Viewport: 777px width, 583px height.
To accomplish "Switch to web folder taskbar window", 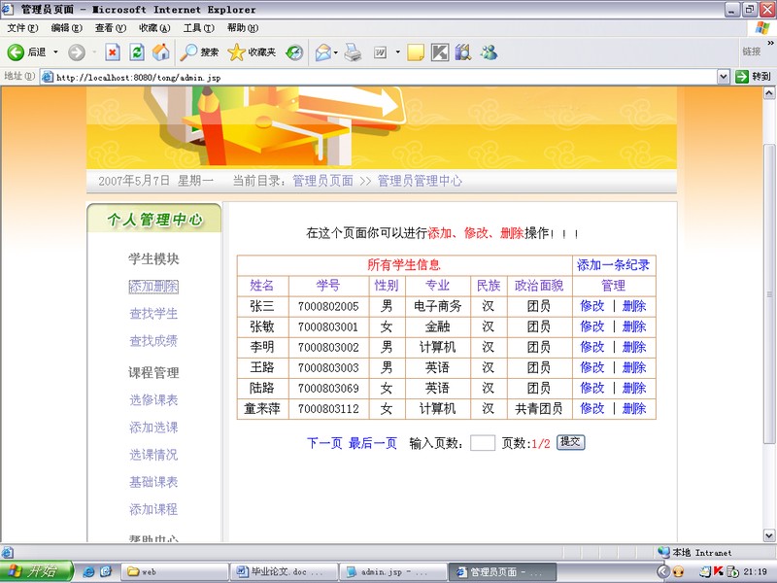I will (175, 571).
